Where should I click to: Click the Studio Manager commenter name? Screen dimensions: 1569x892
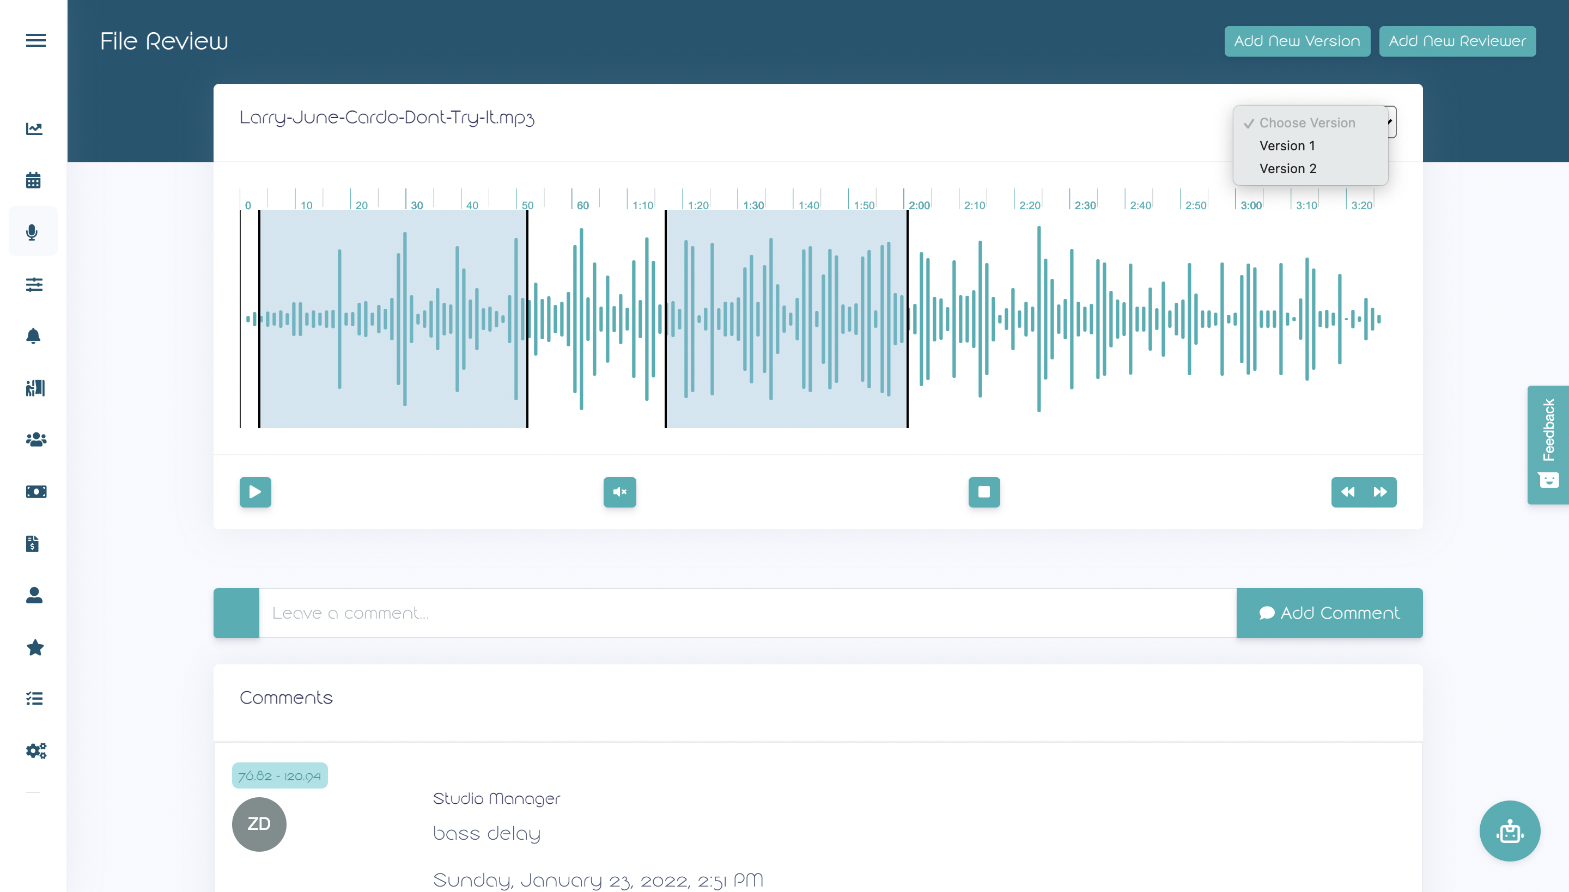(x=496, y=799)
